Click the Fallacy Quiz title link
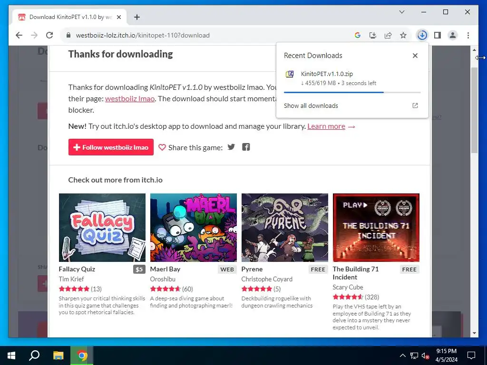The image size is (487, 365). [x=77, y=269]
